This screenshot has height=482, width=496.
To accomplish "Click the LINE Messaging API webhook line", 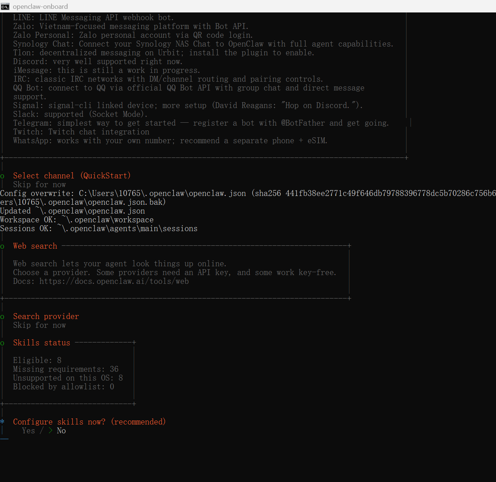I will pos(93,18).
